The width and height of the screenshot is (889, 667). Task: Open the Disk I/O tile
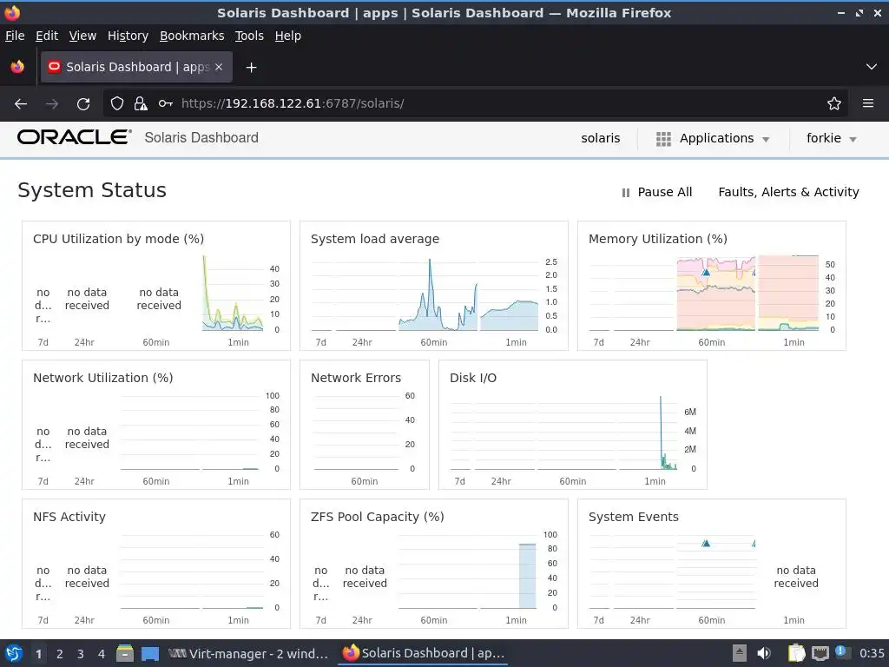pos(573,425)
